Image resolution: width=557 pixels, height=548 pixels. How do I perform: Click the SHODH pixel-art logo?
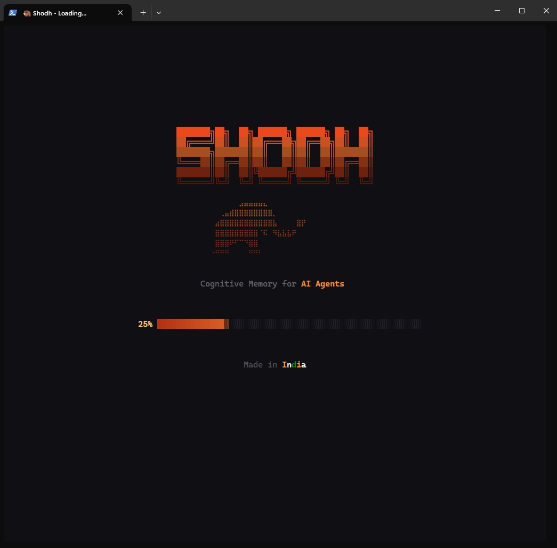click(x=274, y=154)
